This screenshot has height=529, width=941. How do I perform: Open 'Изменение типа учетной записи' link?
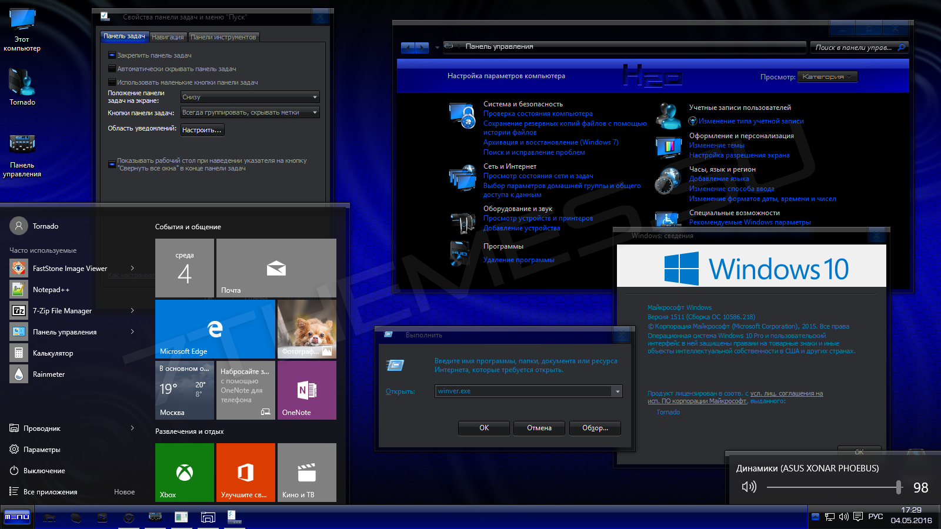point(751,121)
